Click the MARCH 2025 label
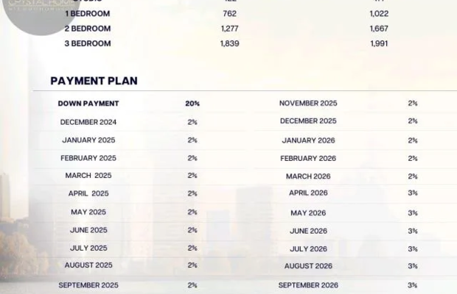Viewport: 457px width, 294px height. point(88,176)
